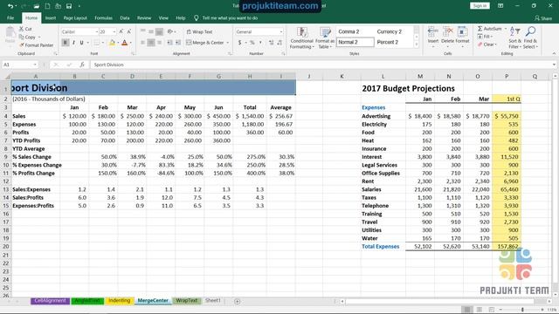Open the Fill dropdown
559x314 pixels.
pyautogui.click(x=485, y=37)
